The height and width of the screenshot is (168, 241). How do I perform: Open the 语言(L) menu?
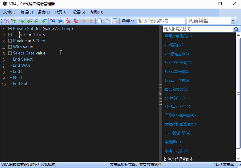coord(44,12)
